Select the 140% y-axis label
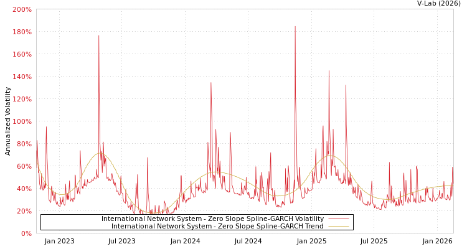Image resolution: width=467 pixels, height=249 pixels. (x=22, y=77)
